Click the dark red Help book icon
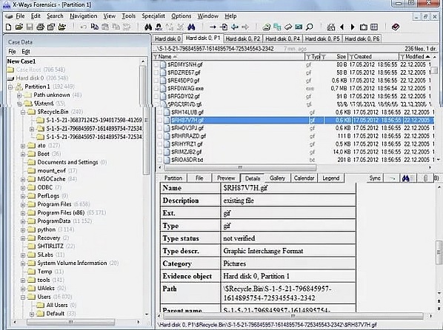Viewport: 443px width, 330px height. [396, 27]
